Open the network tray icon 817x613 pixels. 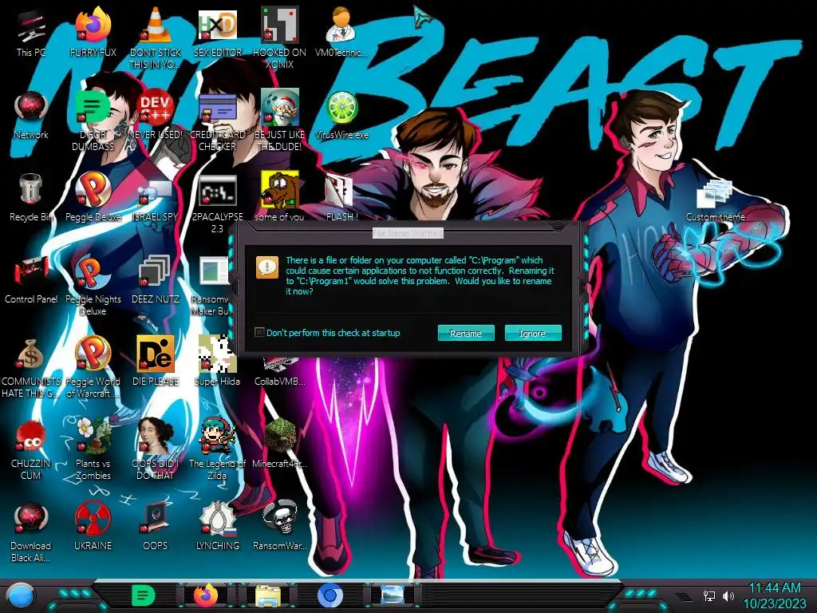pos(709,595)
